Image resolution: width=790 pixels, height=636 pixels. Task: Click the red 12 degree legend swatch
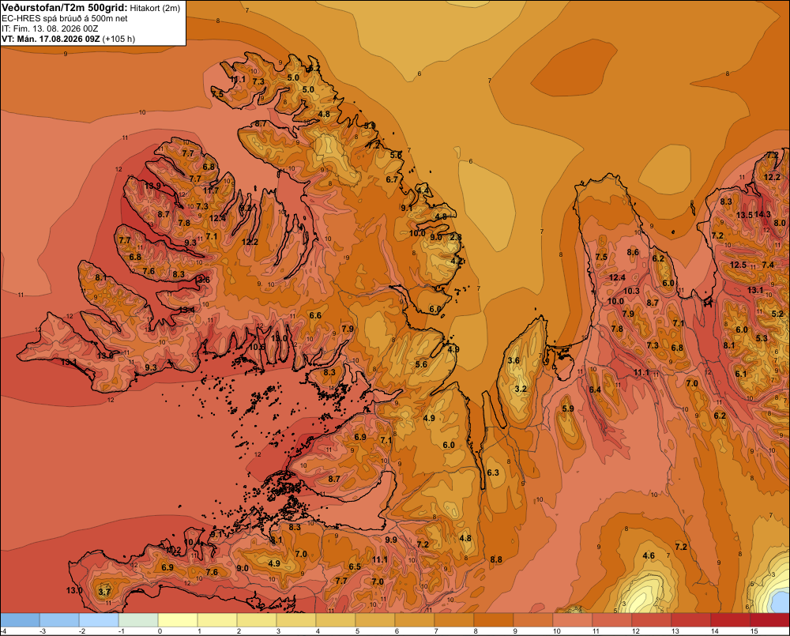(x=652, y=620)
